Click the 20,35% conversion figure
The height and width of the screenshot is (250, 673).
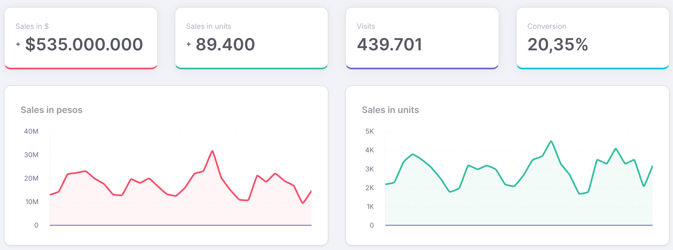(x=557, y=44)
